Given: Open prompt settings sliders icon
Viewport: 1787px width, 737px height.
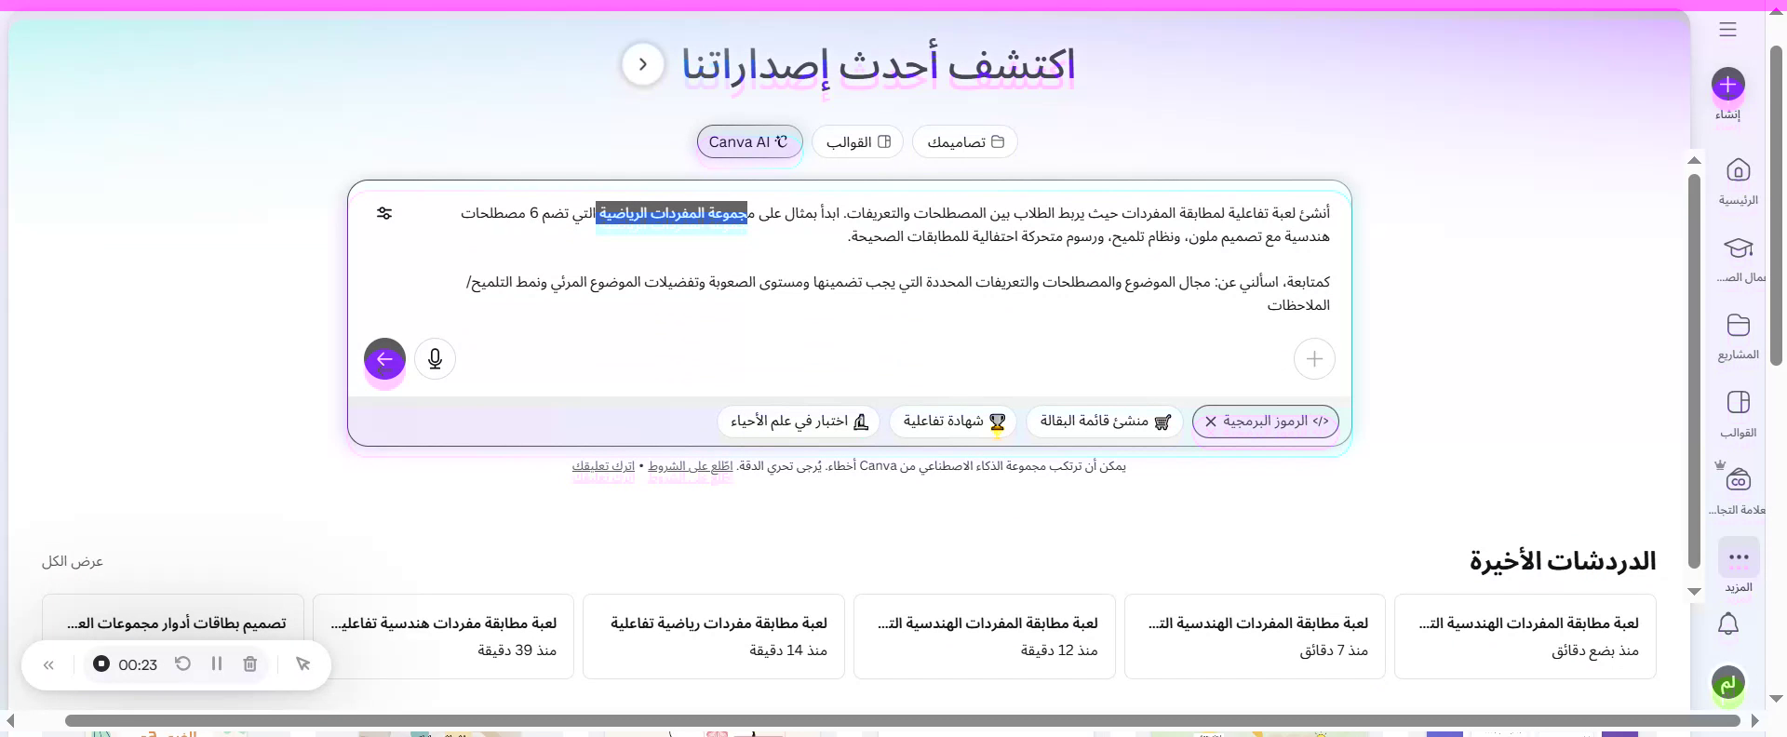Looking at the screenshot, I should point(384,213).
